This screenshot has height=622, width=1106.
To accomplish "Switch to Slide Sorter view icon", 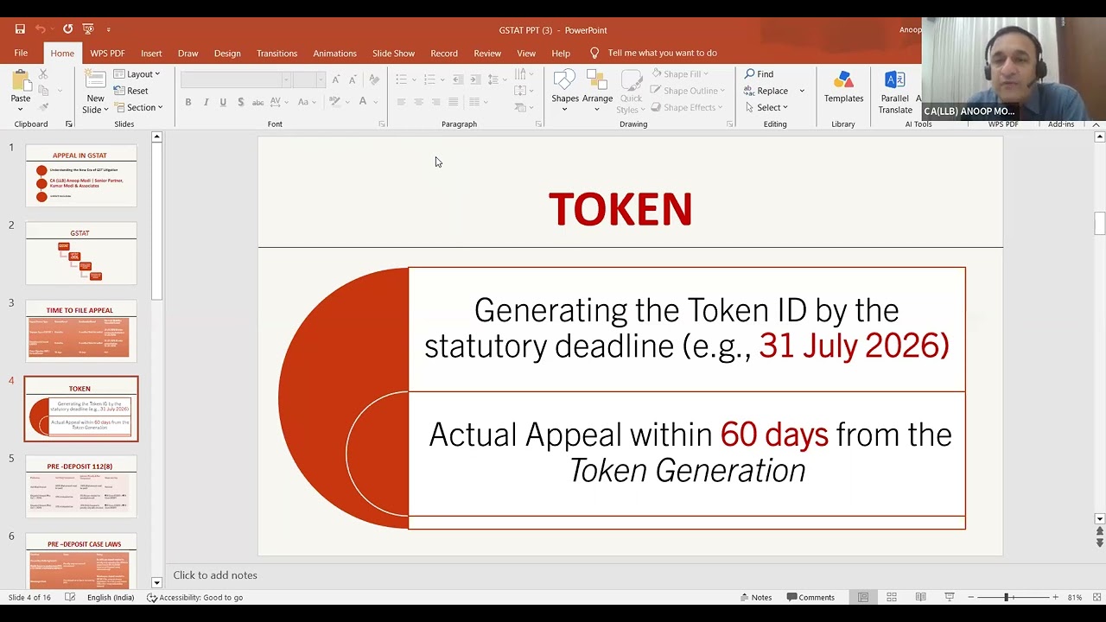I will click(x=892, y=597).
